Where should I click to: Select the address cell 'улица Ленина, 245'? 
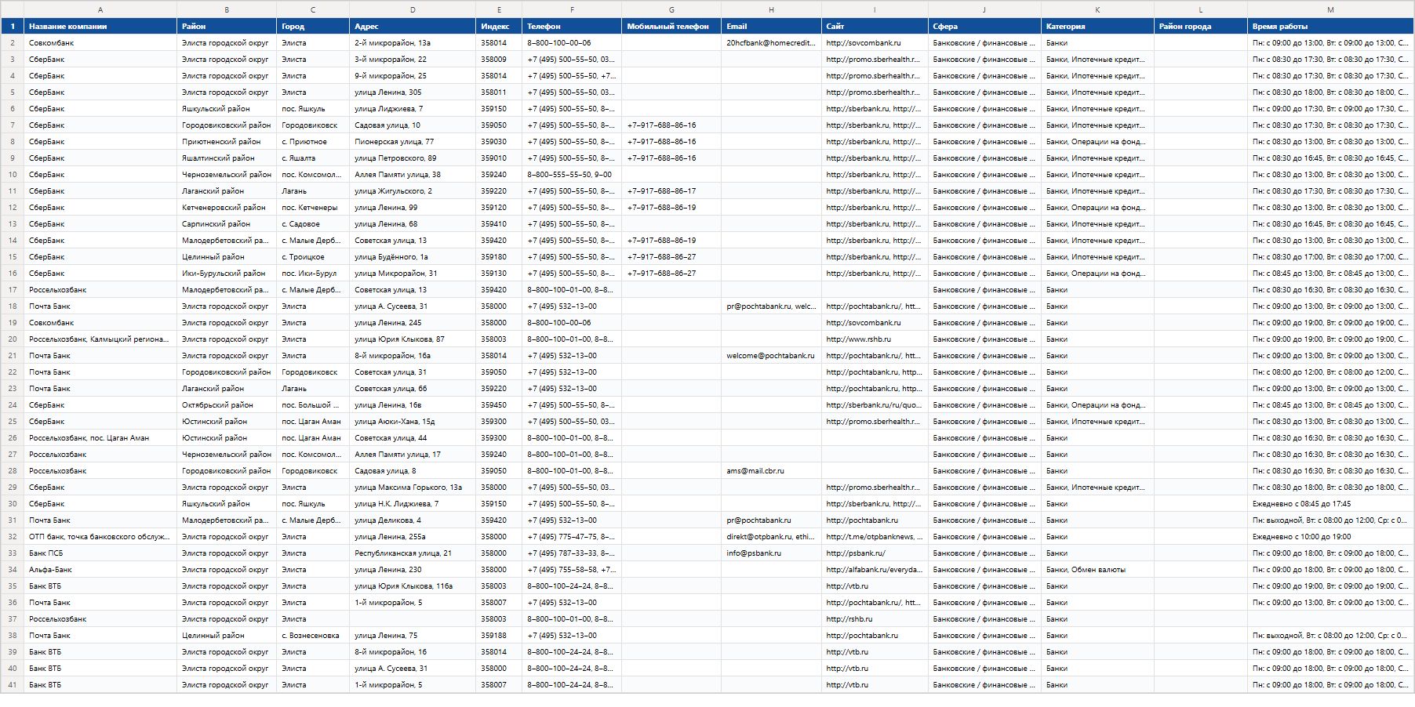413,323
